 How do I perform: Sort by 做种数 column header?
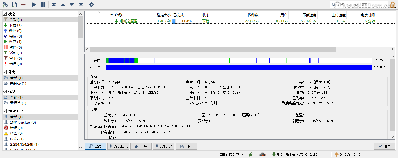point(245,15)
